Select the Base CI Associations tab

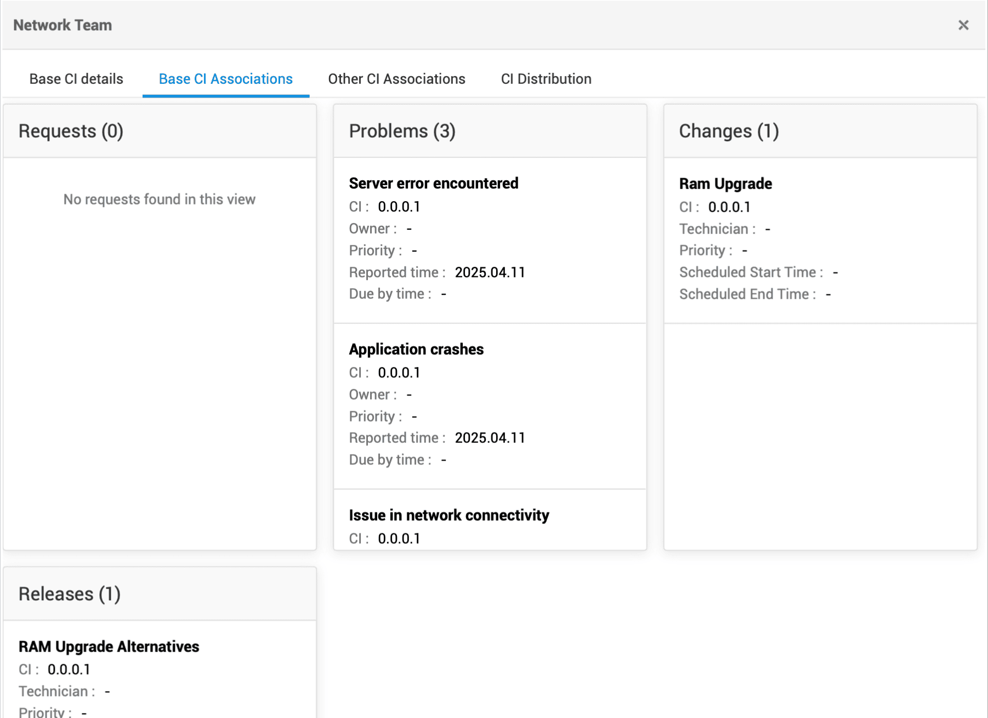[x=225, y=79]
